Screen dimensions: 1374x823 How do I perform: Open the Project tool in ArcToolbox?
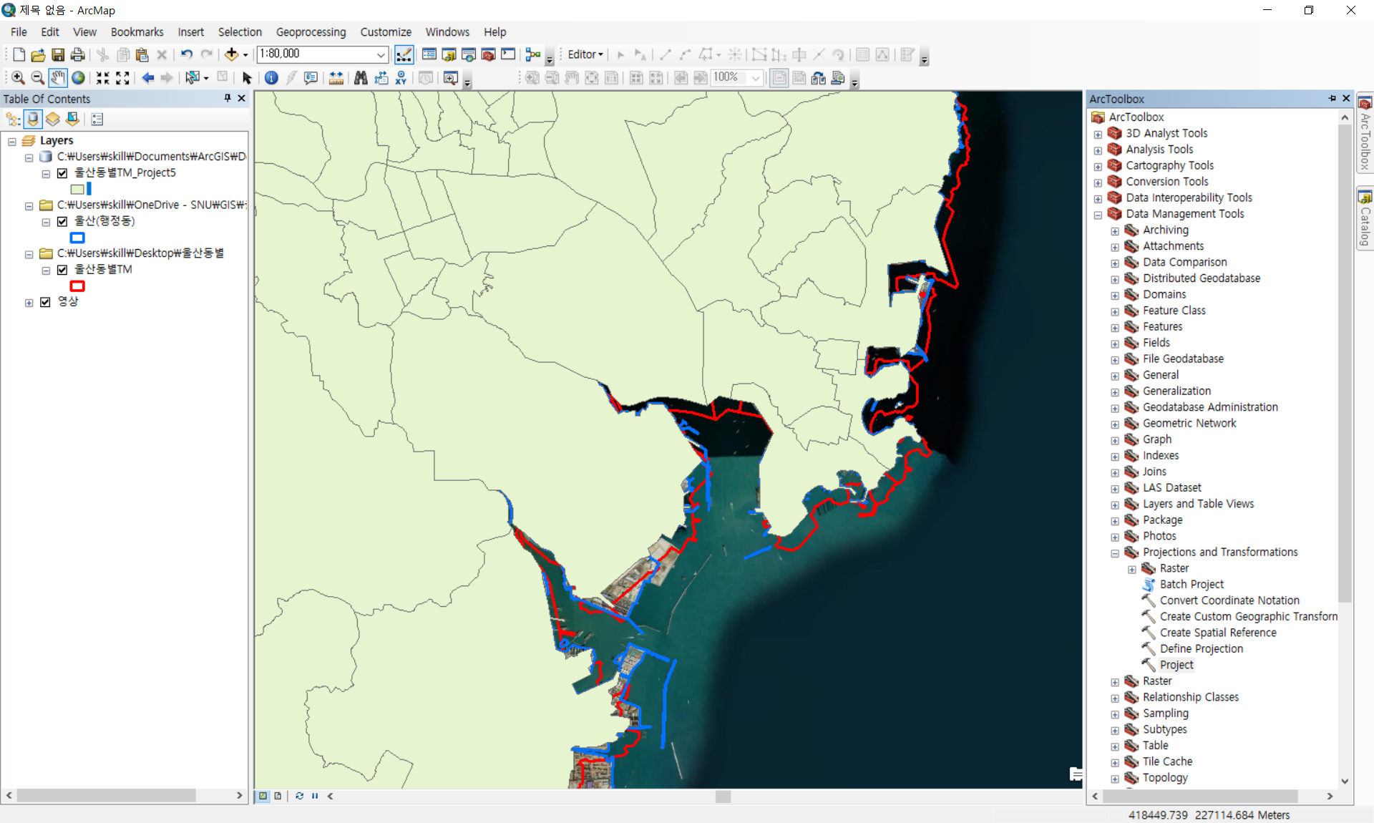tap(1176, 665)
